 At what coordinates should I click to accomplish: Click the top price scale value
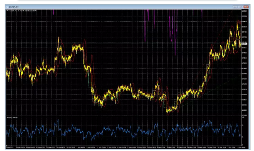(x=244, y=11)
